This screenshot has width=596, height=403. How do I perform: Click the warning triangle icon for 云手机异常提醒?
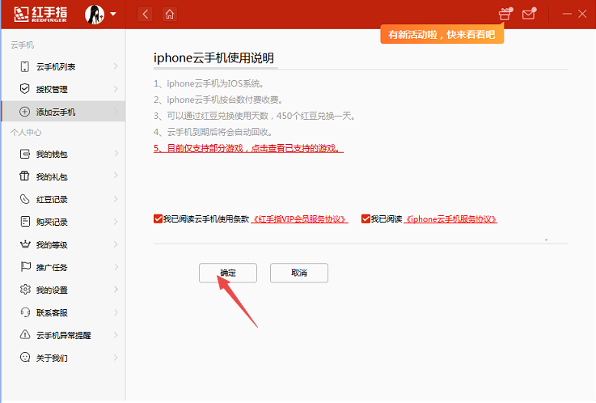point(25,334)
